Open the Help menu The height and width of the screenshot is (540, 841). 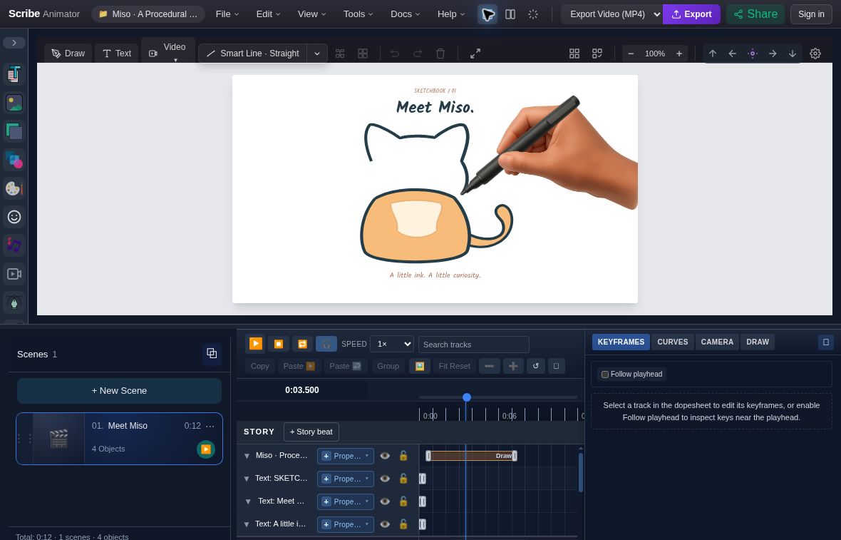point(451,14)
